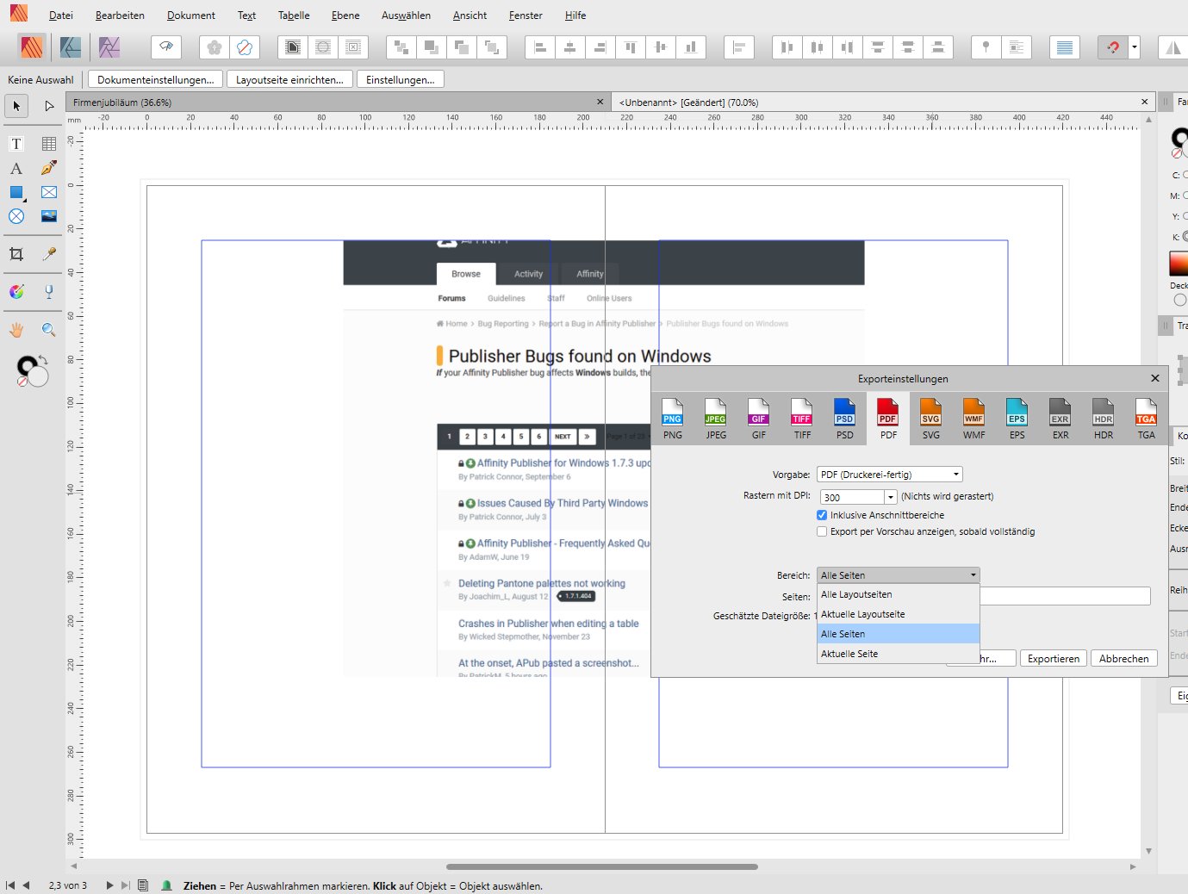
Task: Select the View hand tool
Action: coord(16,330)
